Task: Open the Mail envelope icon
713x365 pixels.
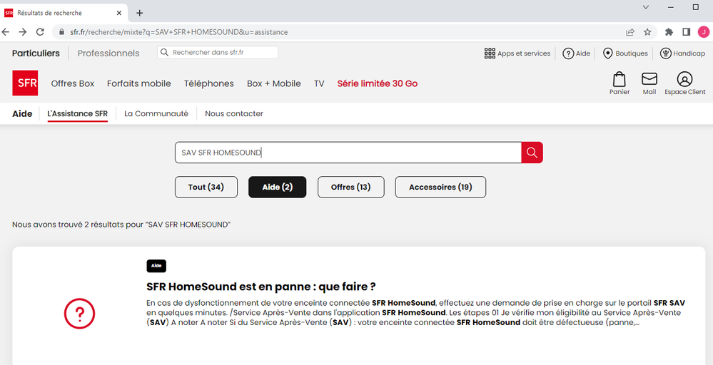Action: pyautogui.click(x=649, y=79)
